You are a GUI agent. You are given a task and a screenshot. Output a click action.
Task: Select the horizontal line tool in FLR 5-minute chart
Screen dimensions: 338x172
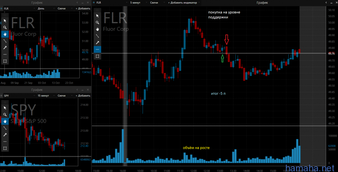pos(98,49)
